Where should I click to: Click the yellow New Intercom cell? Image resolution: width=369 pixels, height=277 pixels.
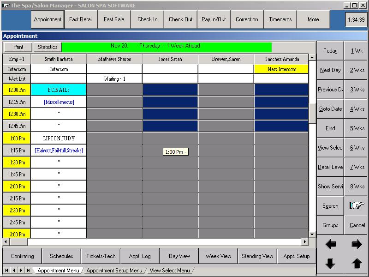click(281, 69)
